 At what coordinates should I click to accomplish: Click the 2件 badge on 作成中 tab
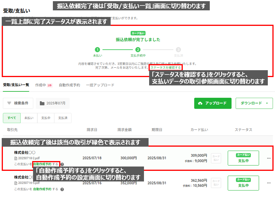click(x=50, y=85)
